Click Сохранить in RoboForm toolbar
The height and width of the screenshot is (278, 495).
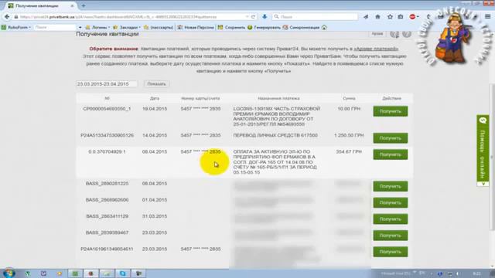pyautogui.click(x=231, y=28)
